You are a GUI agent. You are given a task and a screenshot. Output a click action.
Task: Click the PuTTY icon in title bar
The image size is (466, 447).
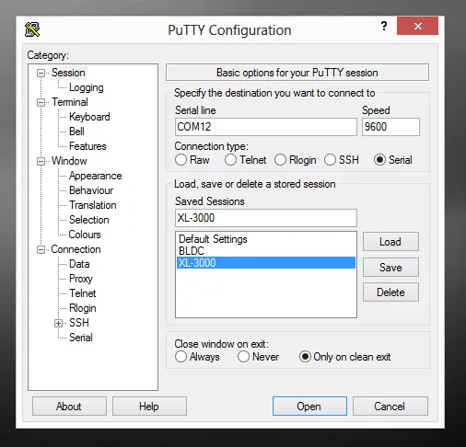point(32,29)
